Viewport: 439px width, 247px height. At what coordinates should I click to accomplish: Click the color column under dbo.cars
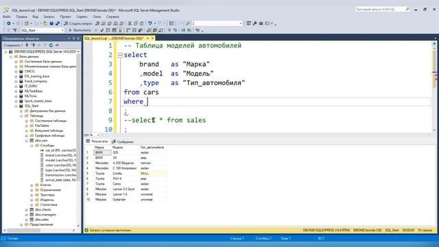(x=60, y=165)
